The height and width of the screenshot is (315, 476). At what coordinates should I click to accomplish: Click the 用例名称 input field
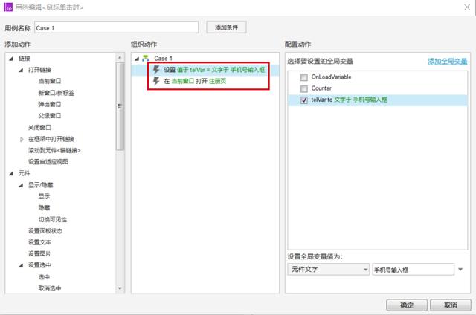tap(116, 27)
